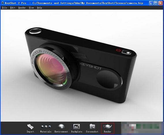This screenshot has width=164, height=135.
Task: Select the chrome shutter button on camera top
Action: 35,31
